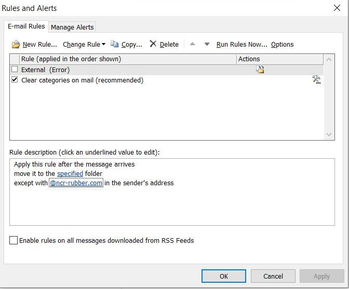Click Run Rules Now button

tap(241, 45)
